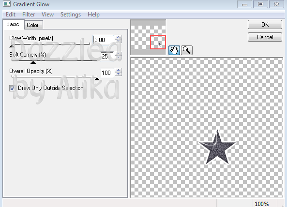The width and height of the screenshot is (287, 207).
Task: Click the navigator thumbnail red viewport box
Action: coord(158,42)
